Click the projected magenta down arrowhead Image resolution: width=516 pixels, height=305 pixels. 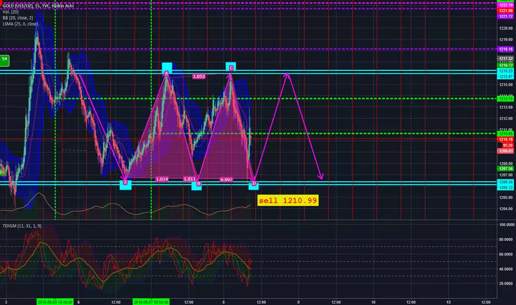(321, 176)
